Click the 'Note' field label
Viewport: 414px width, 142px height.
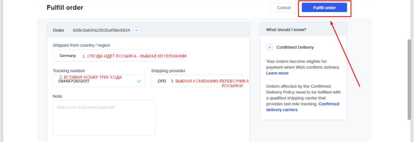click(57, 96)
